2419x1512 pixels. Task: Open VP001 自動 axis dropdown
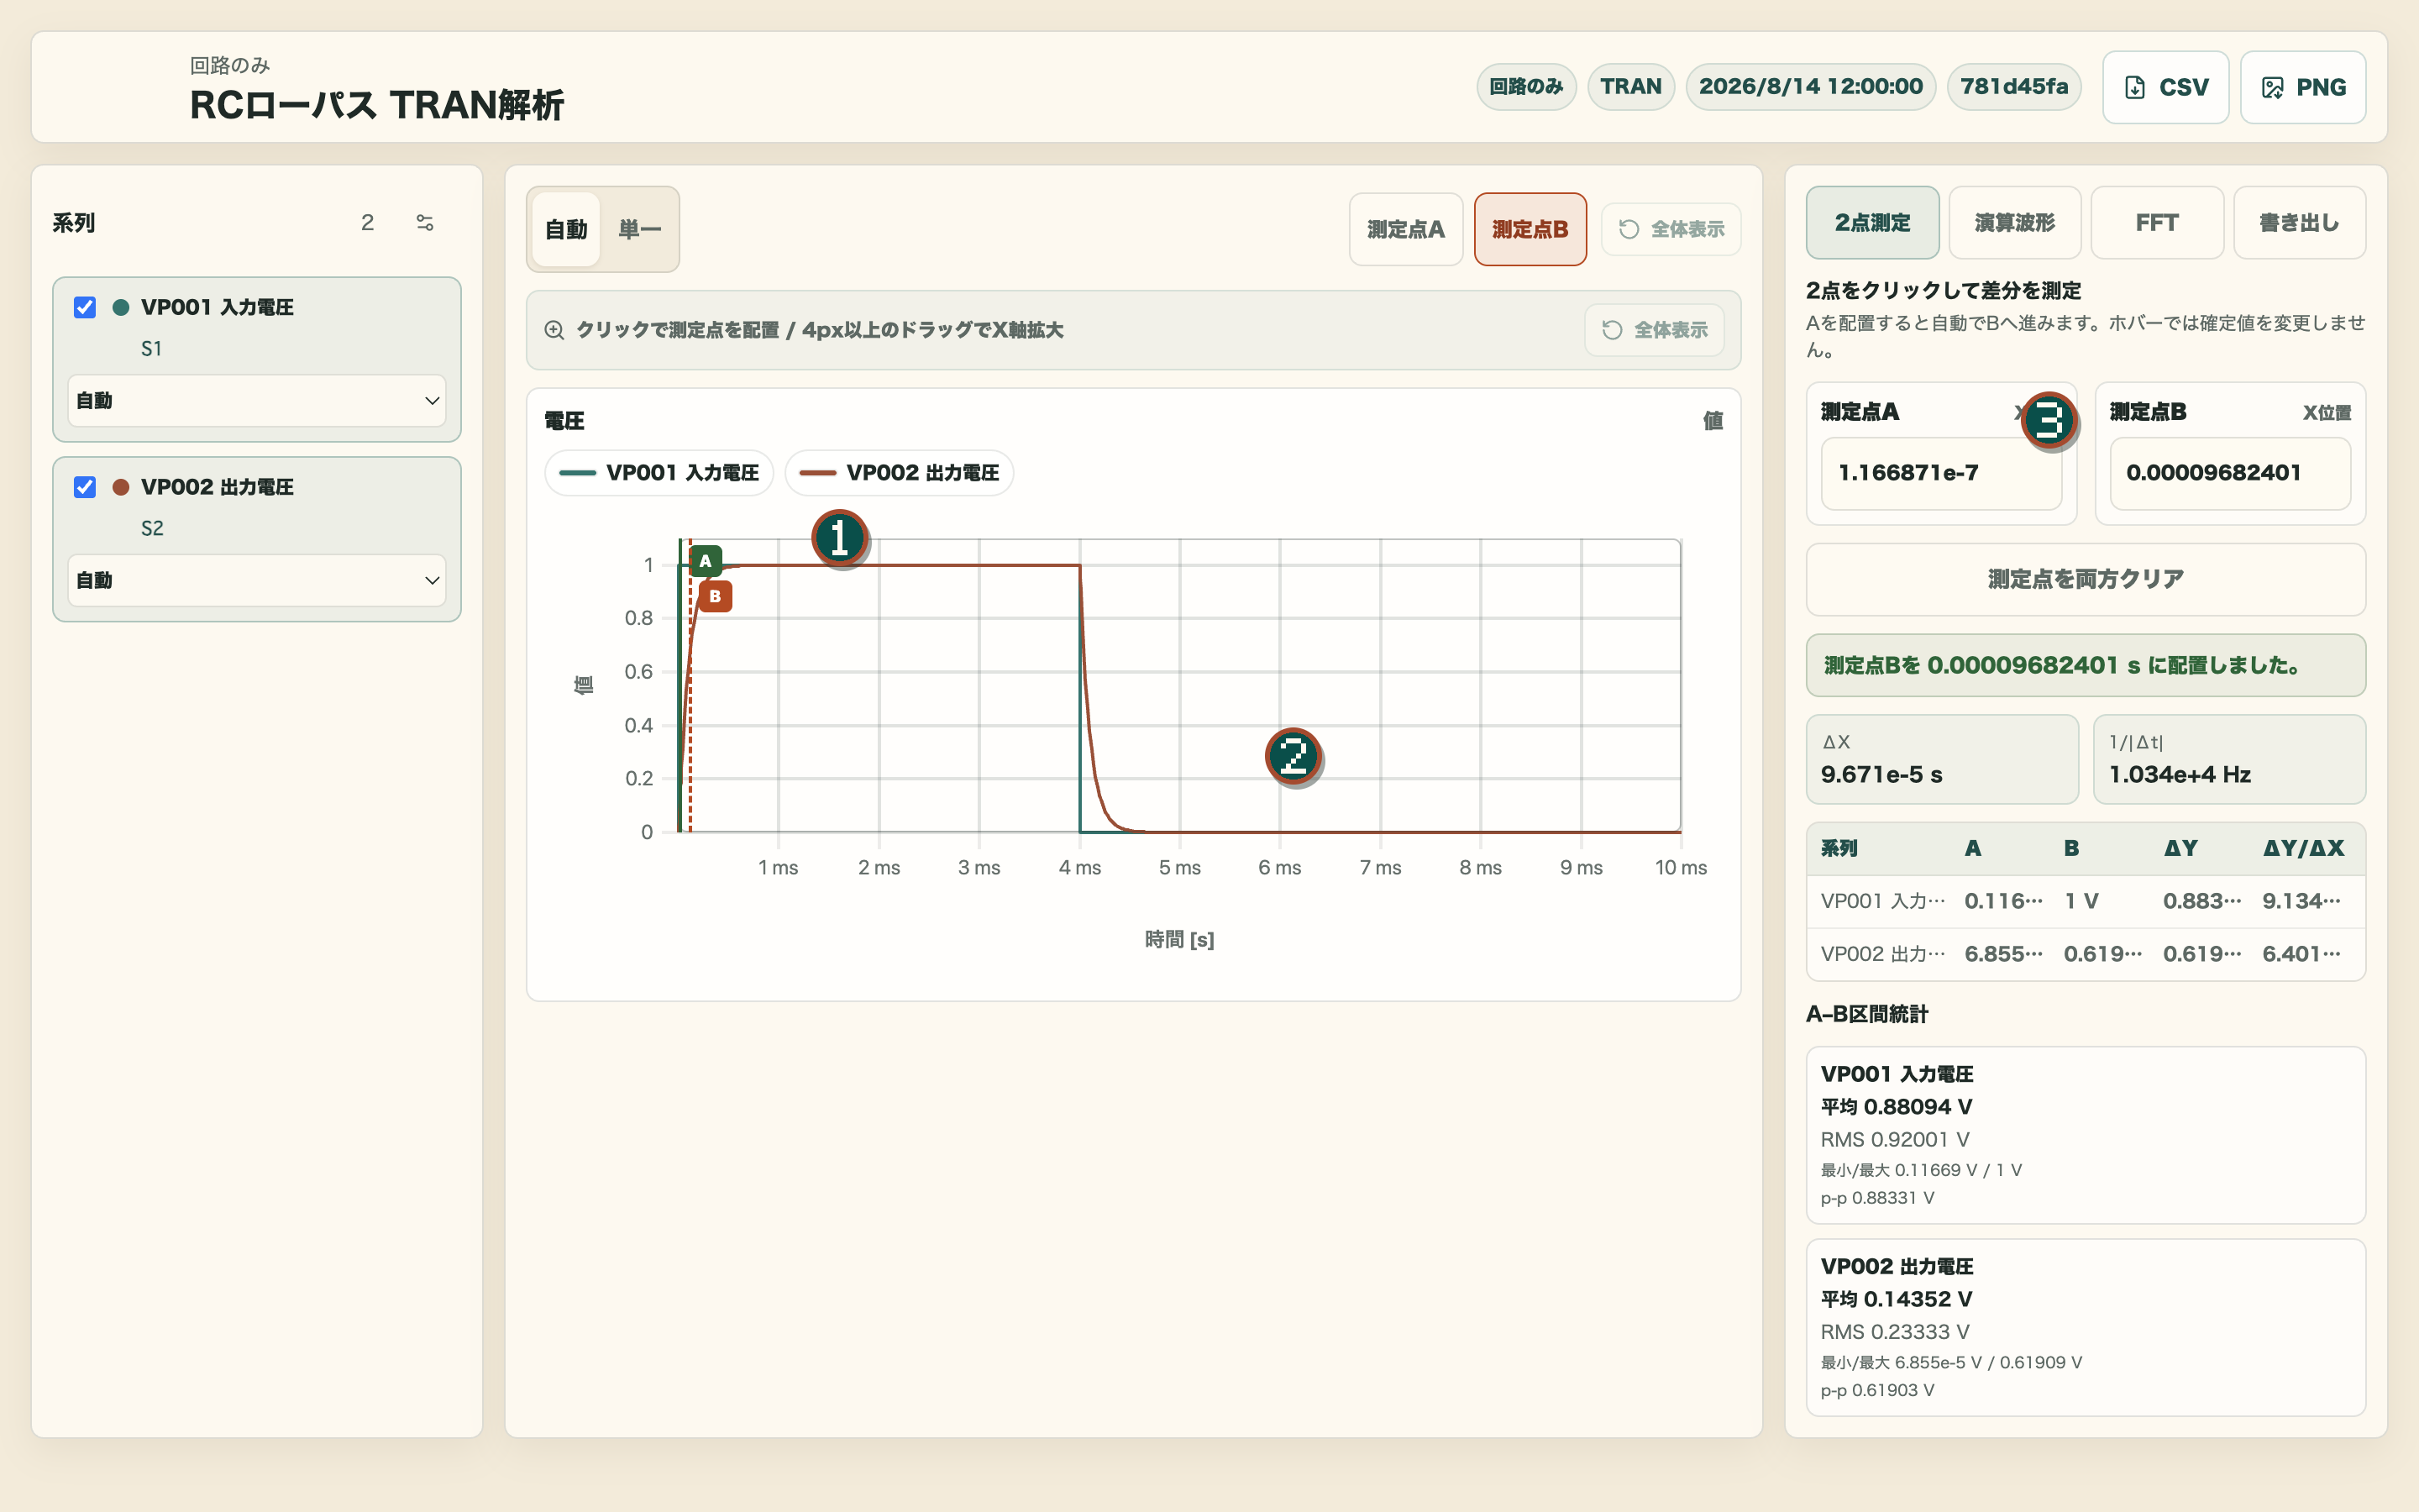point(257,400)
